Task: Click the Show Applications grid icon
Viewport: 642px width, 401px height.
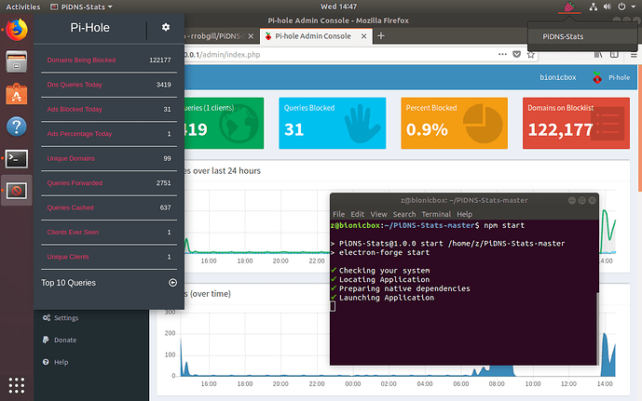Action: coord(16,384)
